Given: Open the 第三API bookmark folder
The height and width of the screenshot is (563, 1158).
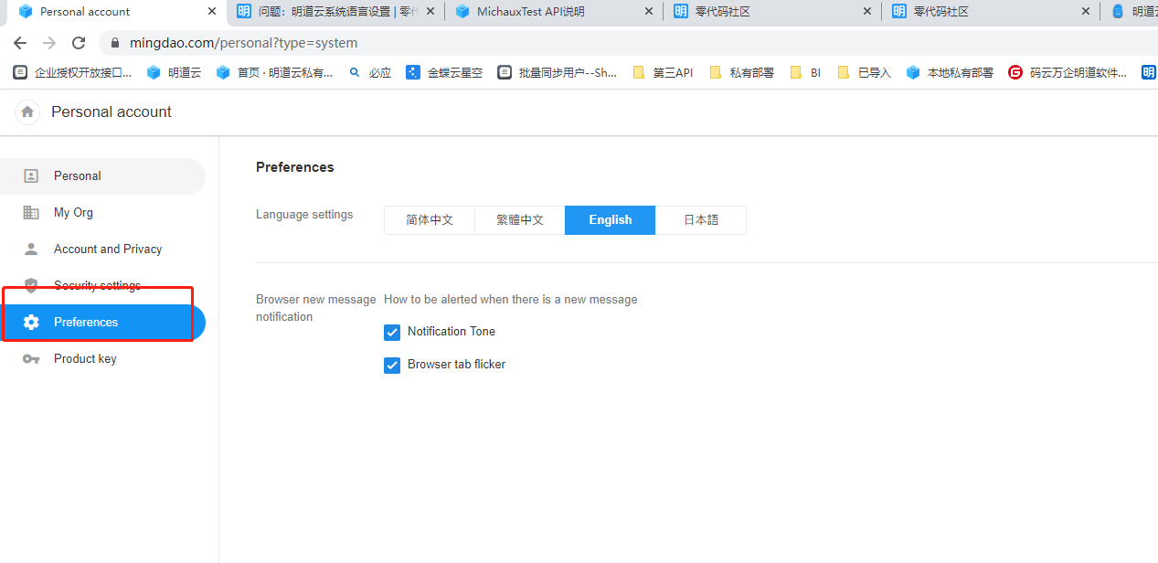Looking at the screenshot, I should [663, 72].
